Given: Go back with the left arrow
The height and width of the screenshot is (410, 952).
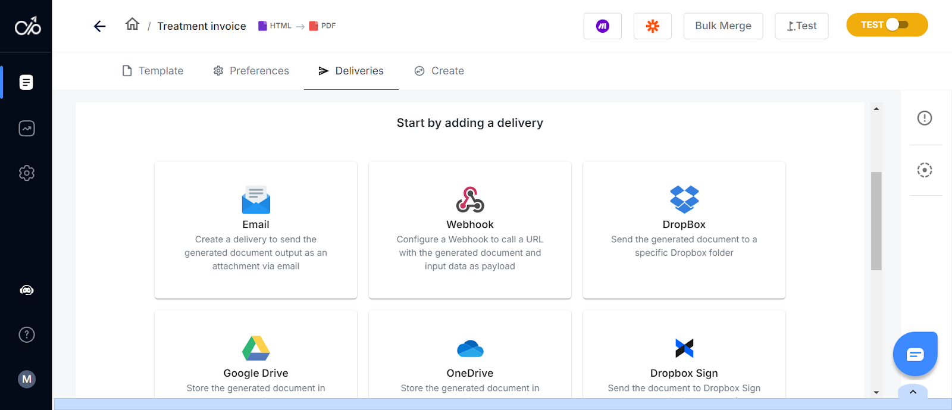Looking at the screenshot, I should click(x=100, y=26).
